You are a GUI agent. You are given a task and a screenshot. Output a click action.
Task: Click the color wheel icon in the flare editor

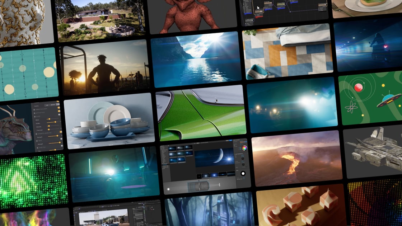244,148
